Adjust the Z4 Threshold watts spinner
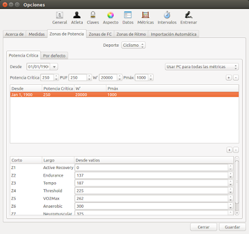The image size is (249, 234). coord(230,191)
